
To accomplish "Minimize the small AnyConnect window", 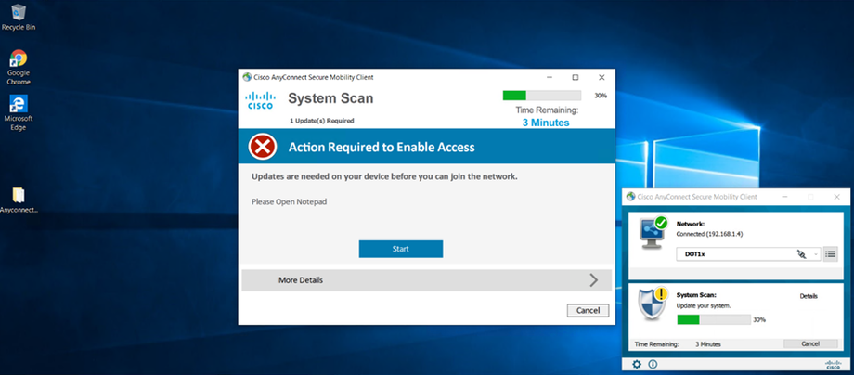I will pos(784,197).
